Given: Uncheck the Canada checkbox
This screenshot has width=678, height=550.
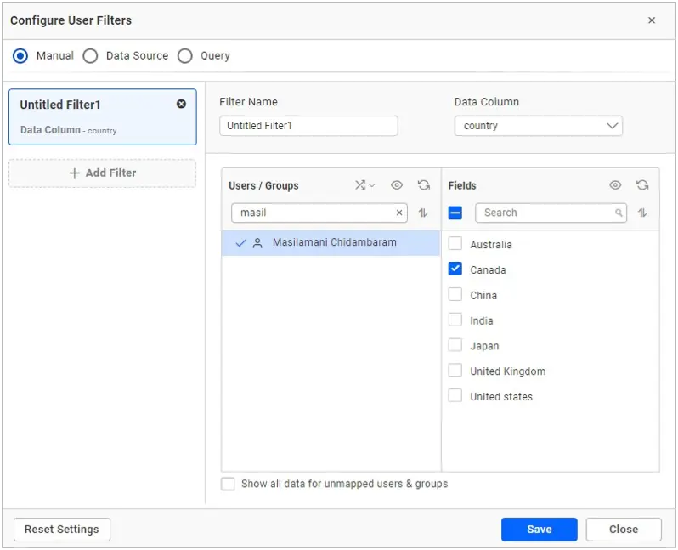Looking at the screenshot, I should point(455,269).
